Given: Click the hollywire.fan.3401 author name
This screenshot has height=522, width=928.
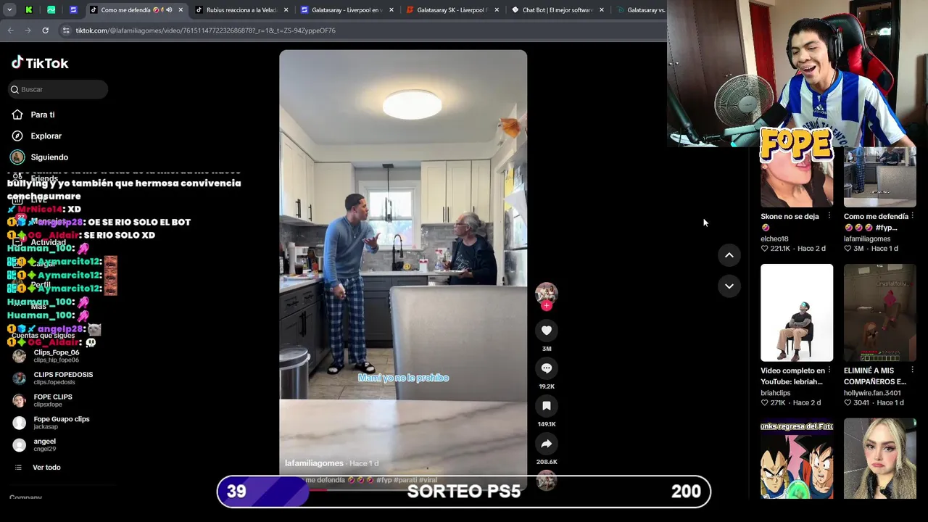Looking at the screenshot, I should pos(872,393).
